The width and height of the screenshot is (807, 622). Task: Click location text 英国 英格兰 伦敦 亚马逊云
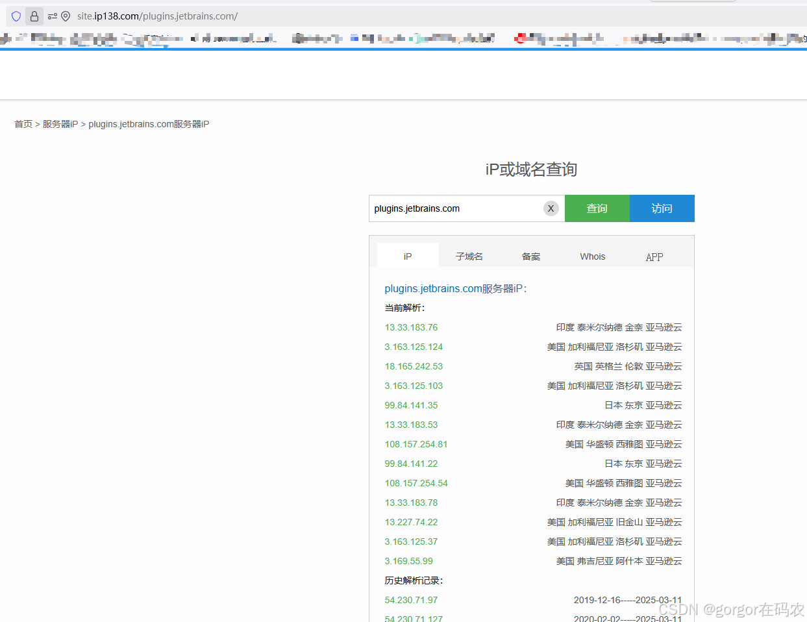[628, 366]
